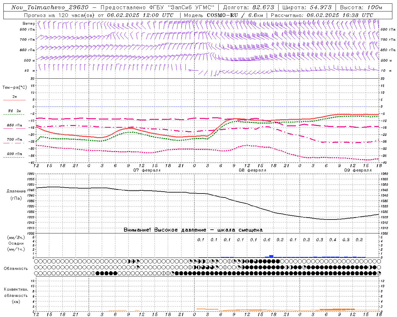Click the Модель COSMO-RU / 6.6км label
Viewport: 397px width, 317px height.
(x=224, y=15)
